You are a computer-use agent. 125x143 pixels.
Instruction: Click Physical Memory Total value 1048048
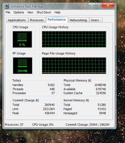click(100, 85)
